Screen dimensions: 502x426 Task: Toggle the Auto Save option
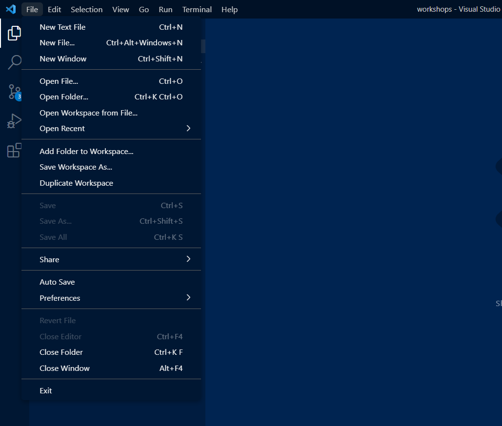pos(57,282)
